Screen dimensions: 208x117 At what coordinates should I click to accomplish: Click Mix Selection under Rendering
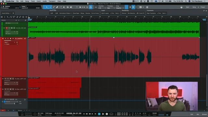131,13
